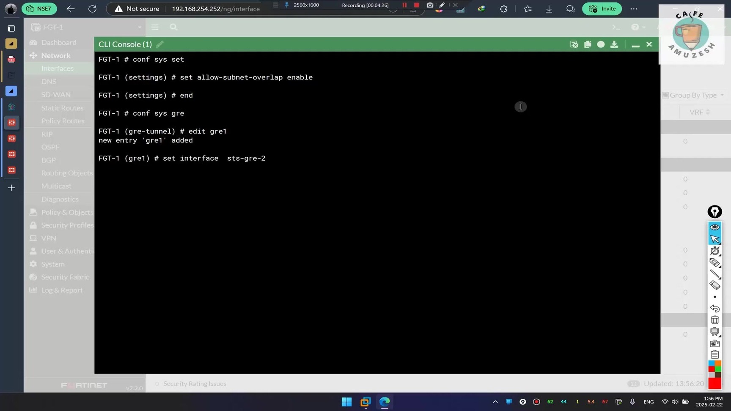This screenshot has height=411, width=731.
Task: Open the FortiGate search icon
Action: pos(173,27)
